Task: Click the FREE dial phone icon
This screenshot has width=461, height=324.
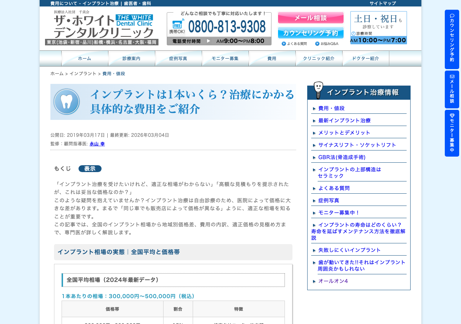Action: coord(178,24)
